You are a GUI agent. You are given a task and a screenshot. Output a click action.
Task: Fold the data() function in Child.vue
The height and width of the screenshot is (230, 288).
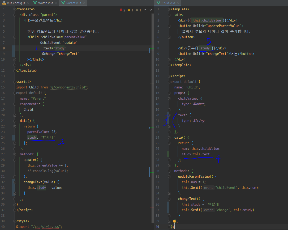coord(169,137)
